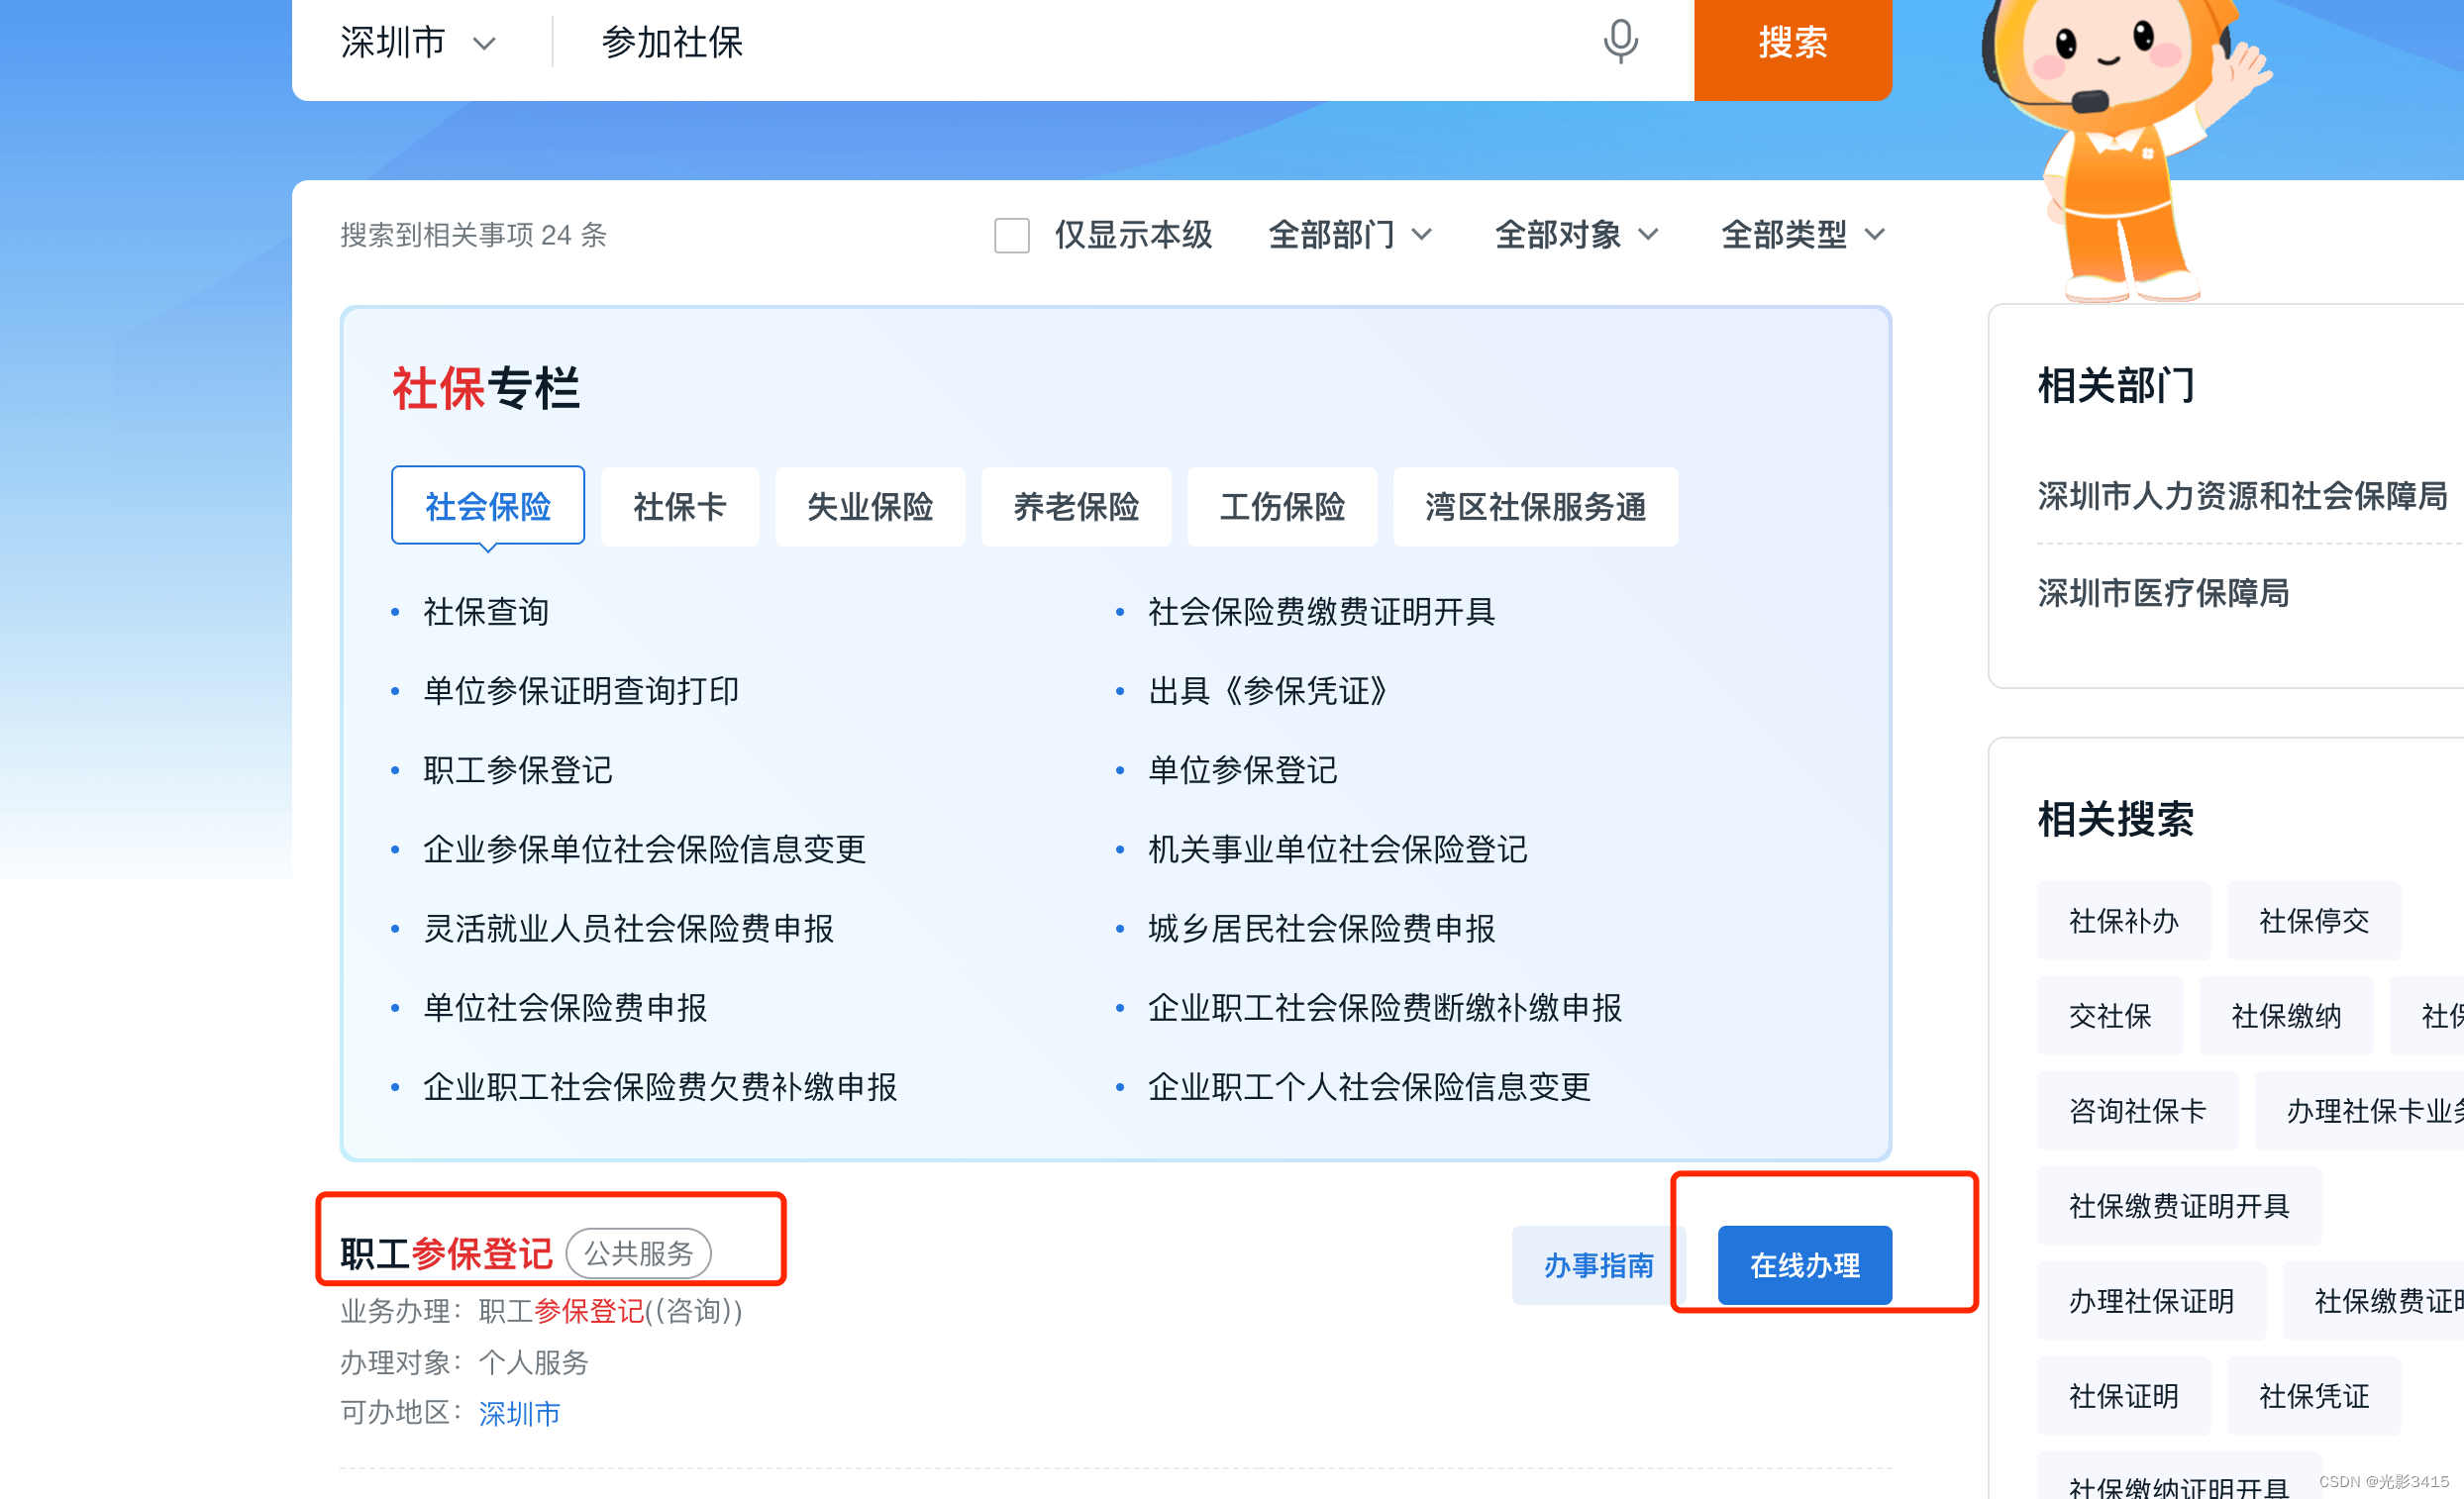Switch to the 失业保险 tab

click(x=869, y=507)
